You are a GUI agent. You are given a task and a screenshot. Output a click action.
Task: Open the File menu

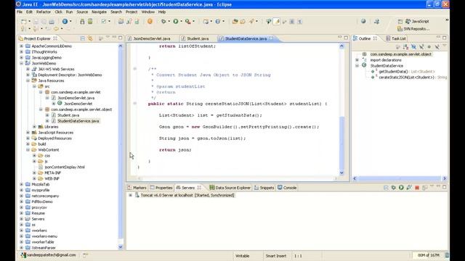pyautogui.click(x=20, y=12)
